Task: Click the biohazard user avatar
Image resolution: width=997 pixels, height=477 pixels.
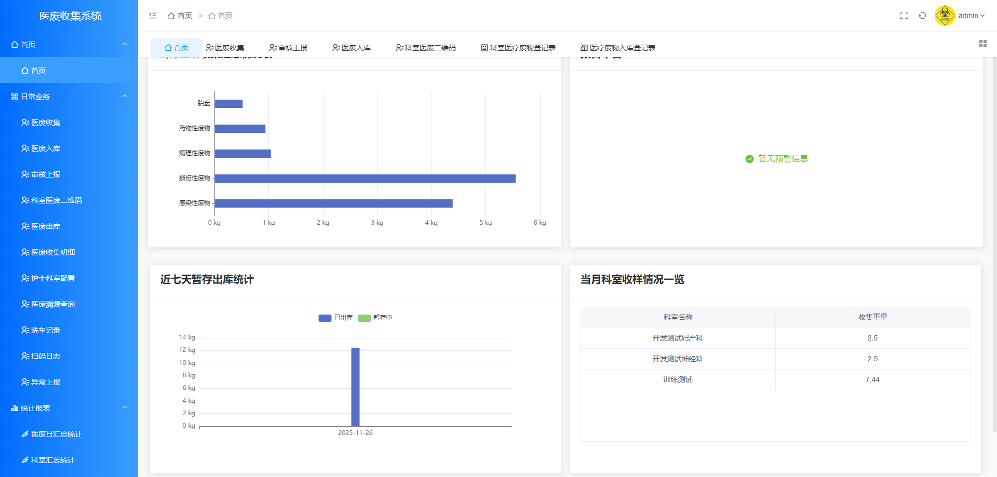Action: 945,16
